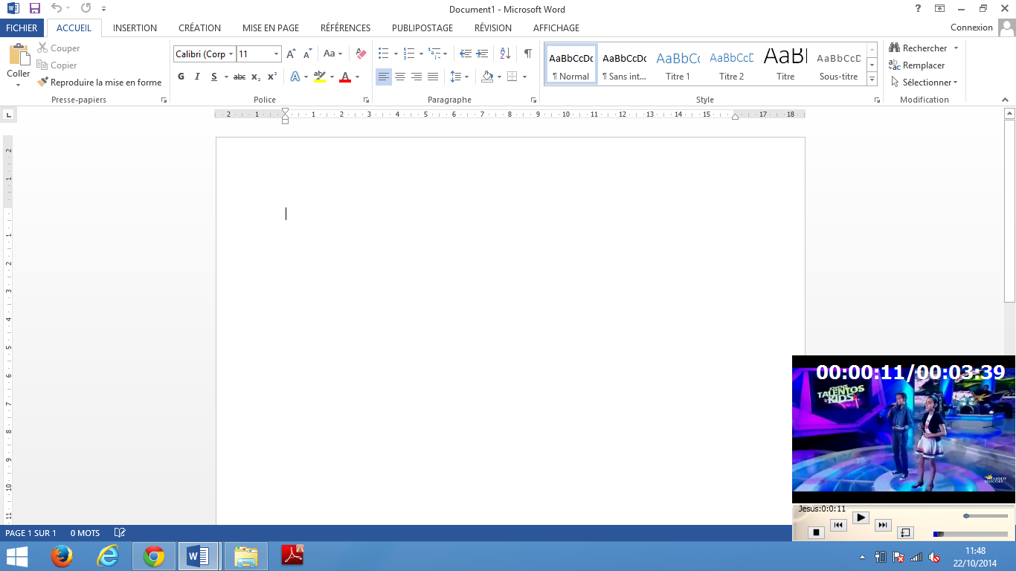The width and height of the screenshot is (1016, 571).
Task: Skip to the next track in the player
Action: coord(883,525)
